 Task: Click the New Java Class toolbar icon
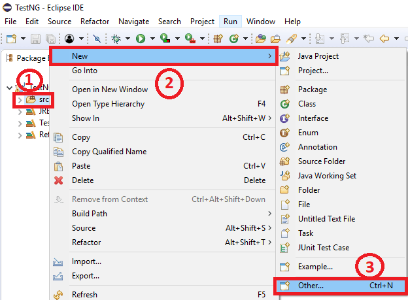234,39
